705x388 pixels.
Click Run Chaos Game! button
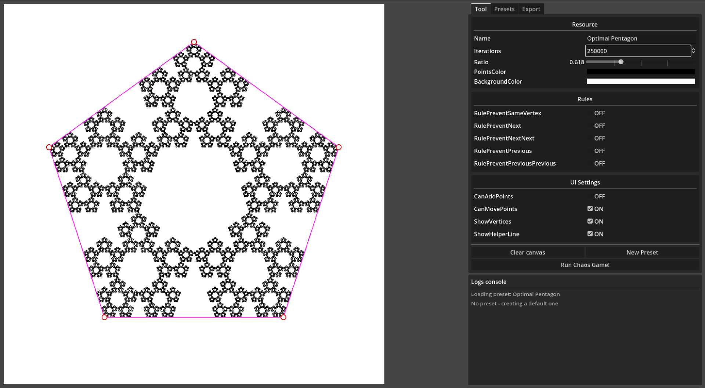(585, 265)
